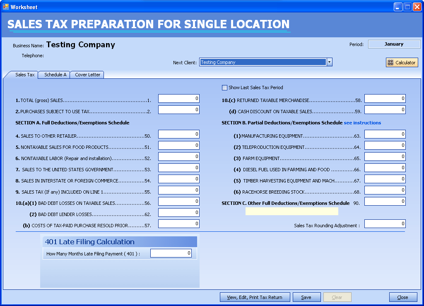Image resolution: width=424 pixels, height=306 pixels.
Task: Maximize the Worksheet window
Action: coord(407,7)
